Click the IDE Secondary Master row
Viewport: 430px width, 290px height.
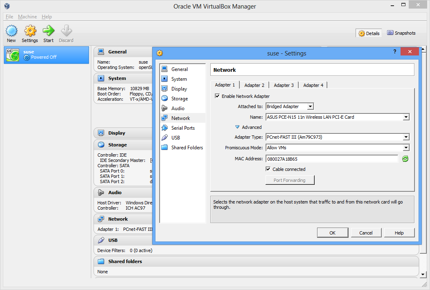point(126,160)
